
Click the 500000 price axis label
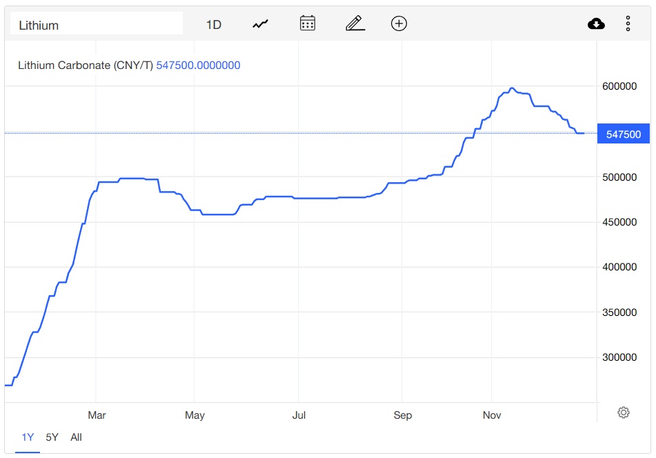coord(620,177)
